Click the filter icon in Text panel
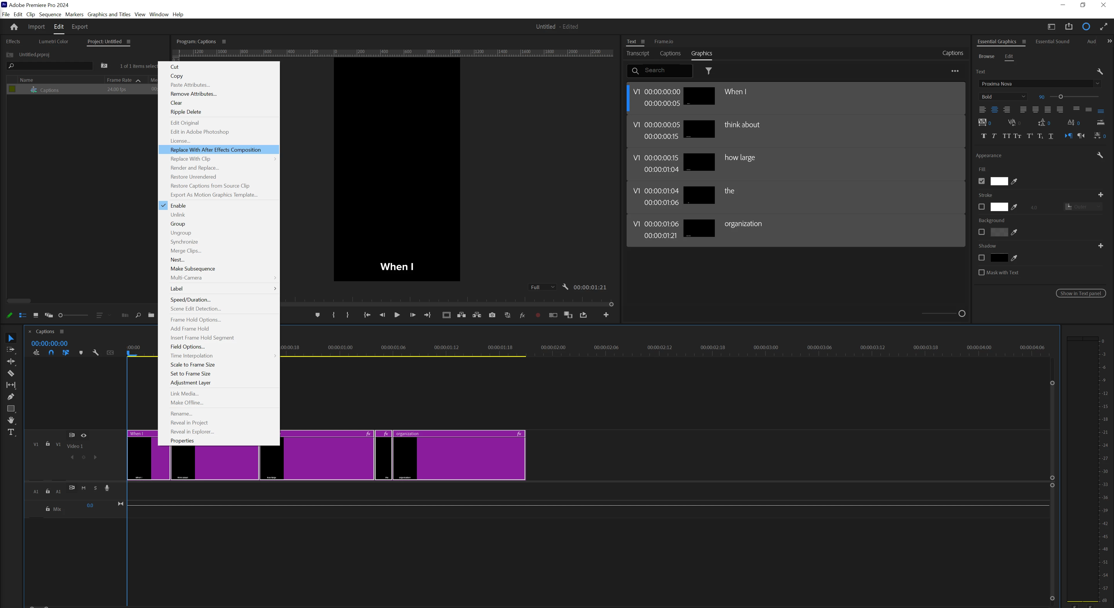This screenshot has height=608, width=1114. pyautogui.click(x=708, y=71)
